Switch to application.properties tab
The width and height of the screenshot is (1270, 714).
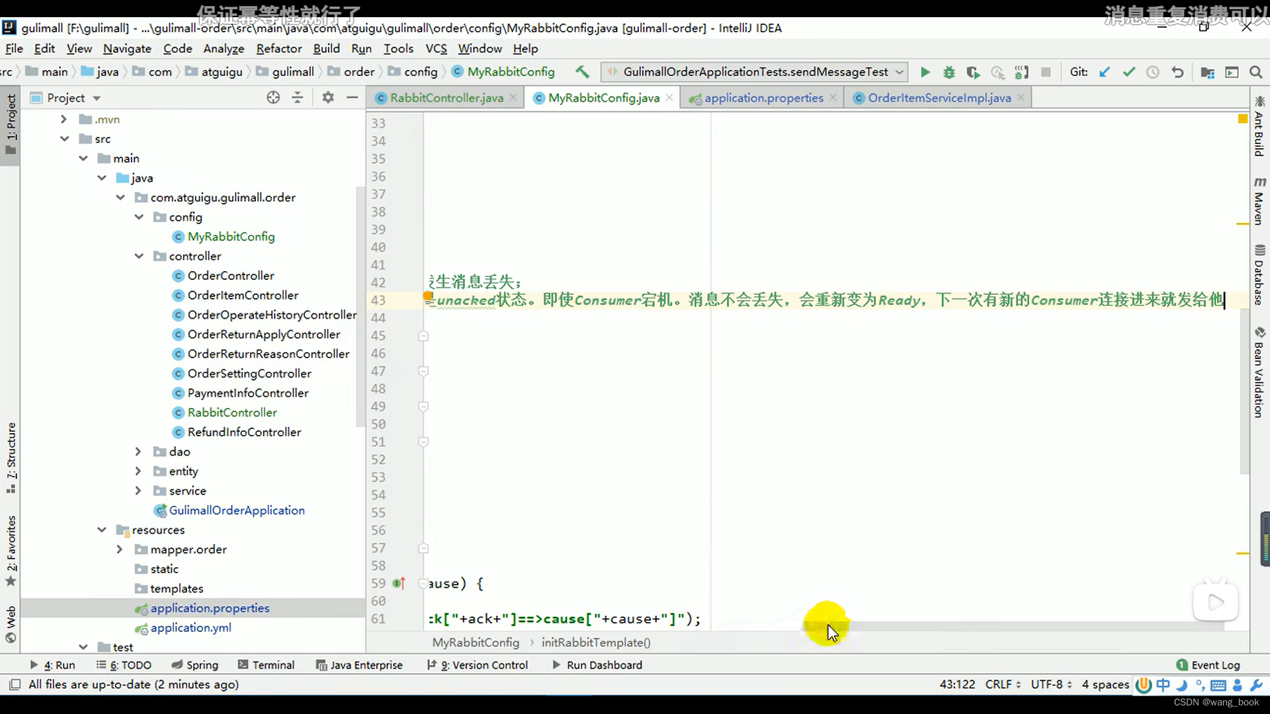(x=763, y=98)
